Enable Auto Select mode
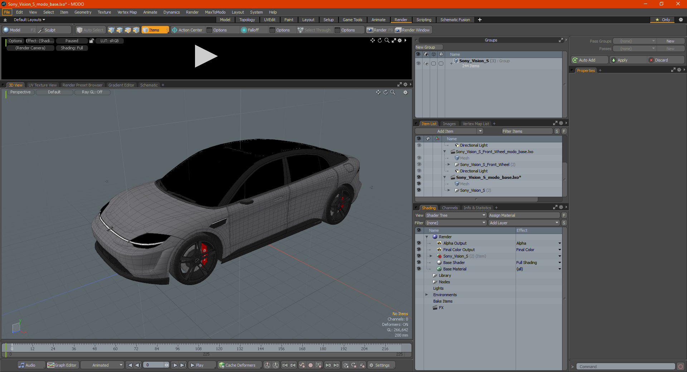This screenshot has width=687, height=372. (90, 30)
